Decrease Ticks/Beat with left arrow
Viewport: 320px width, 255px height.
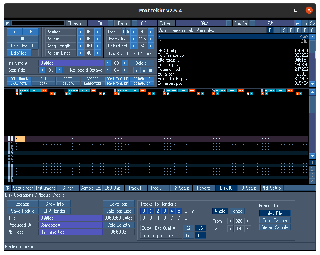tap(133, 46)
